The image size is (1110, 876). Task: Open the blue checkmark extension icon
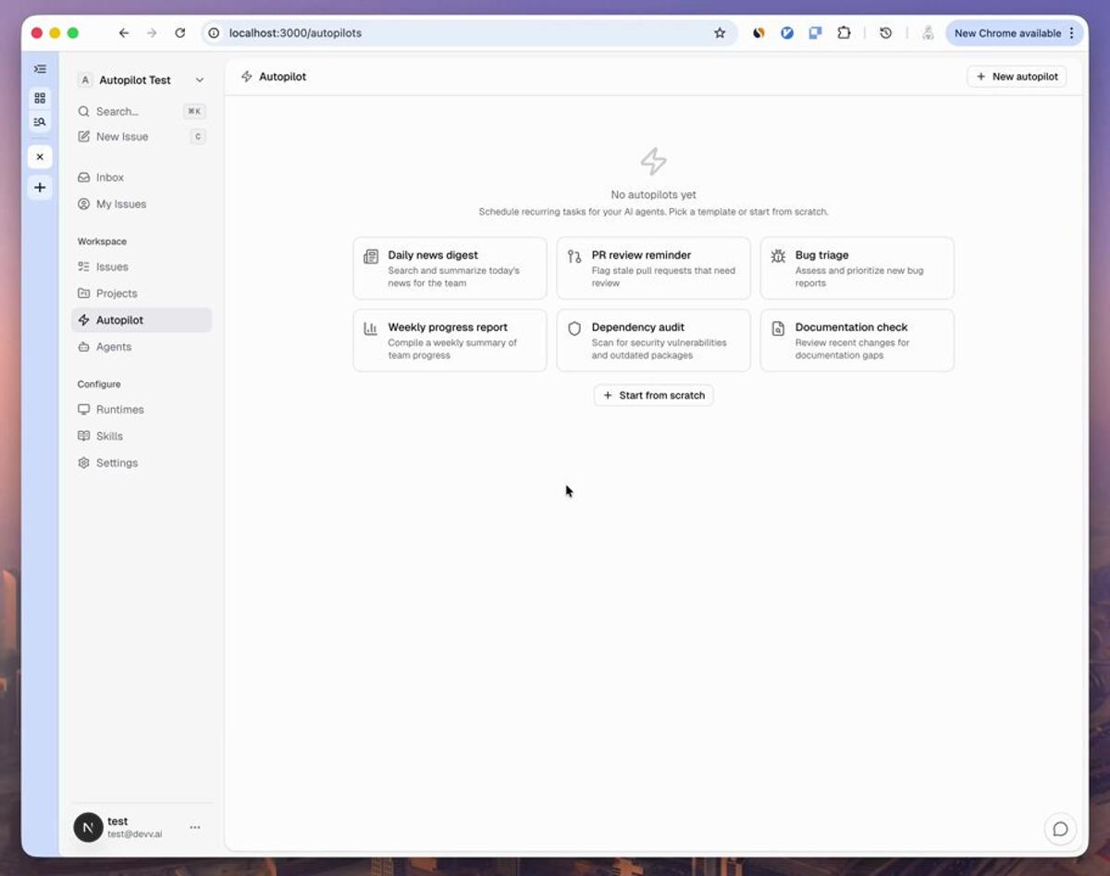pos(787,33)
